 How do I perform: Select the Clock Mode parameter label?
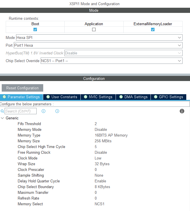click(x=27, y=158)
